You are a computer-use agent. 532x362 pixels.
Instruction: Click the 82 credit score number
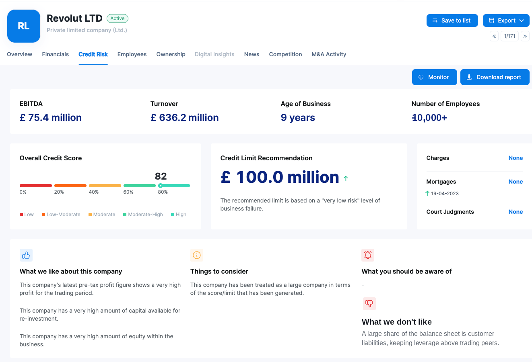tap(161, 176)
